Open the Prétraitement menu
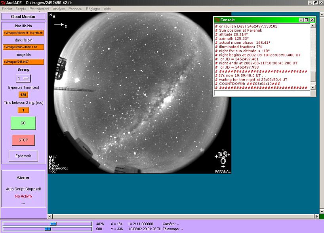Image resolution: width=324 pixels, height=233 pixels. (39, 9)
